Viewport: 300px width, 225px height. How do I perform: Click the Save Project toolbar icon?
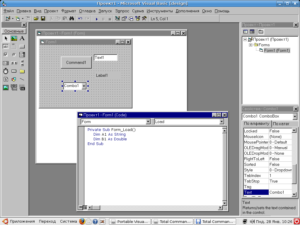click(43, 19)
